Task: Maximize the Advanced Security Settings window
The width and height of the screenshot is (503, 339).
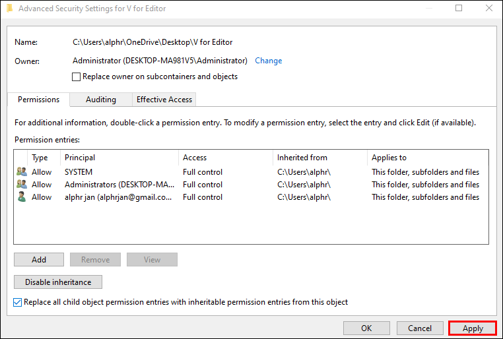Action: (x=459, y=9)
